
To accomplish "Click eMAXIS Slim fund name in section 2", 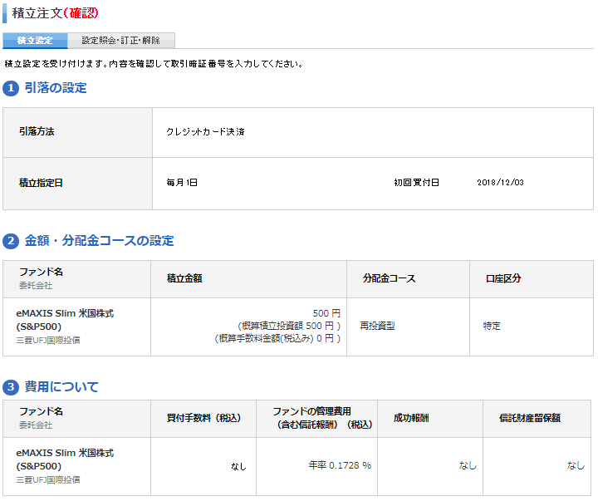I will pyautogui.click(x=65, y=320).
